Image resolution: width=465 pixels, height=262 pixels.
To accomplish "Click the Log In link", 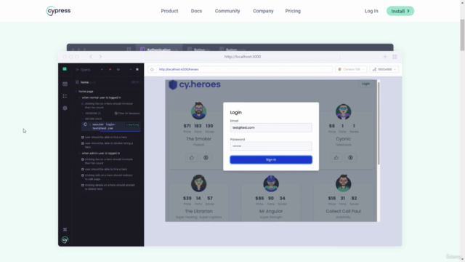I will click(371, 11).
